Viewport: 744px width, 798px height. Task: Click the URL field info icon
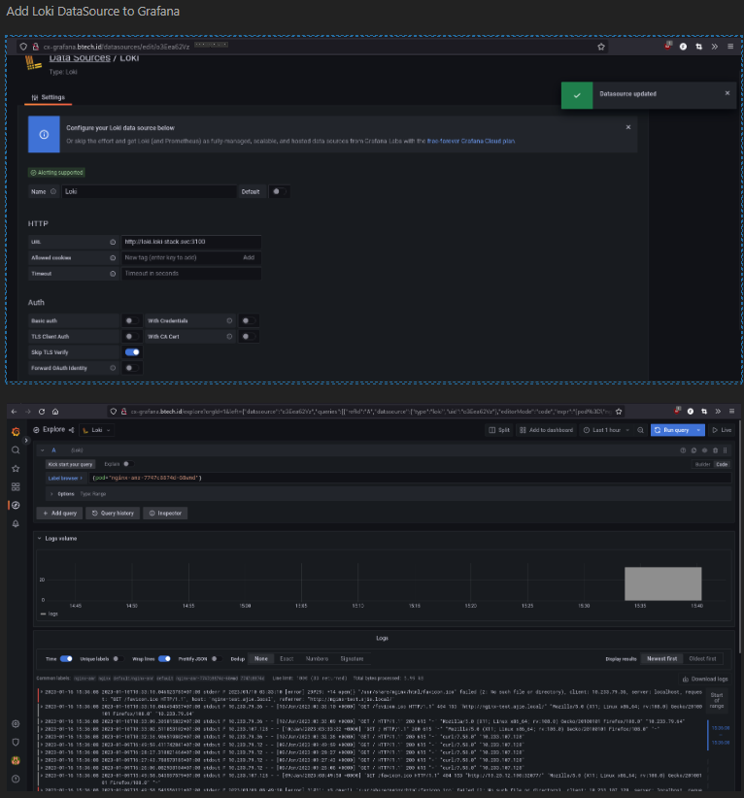(x=113, y=243)
